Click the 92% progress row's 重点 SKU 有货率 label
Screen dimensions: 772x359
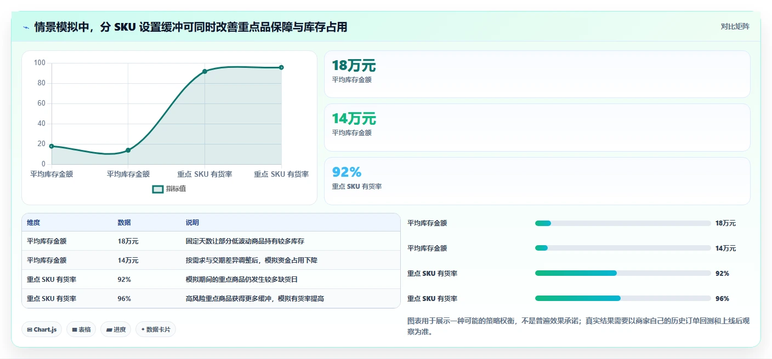click(x=432, y=274)
